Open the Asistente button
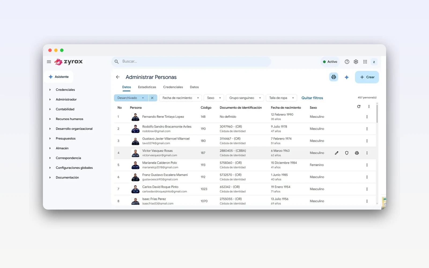 59,77
